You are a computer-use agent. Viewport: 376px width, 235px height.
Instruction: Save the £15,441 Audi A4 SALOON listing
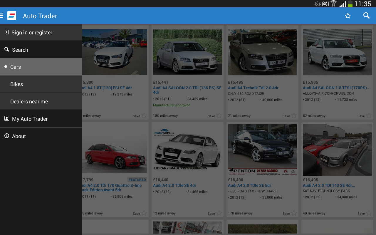pos(219,116)
